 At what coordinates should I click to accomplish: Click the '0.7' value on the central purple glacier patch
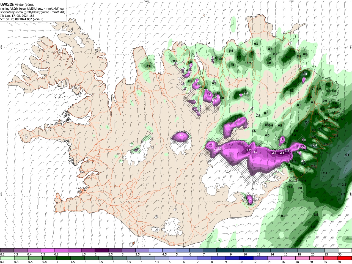click(x=182, y=135)
